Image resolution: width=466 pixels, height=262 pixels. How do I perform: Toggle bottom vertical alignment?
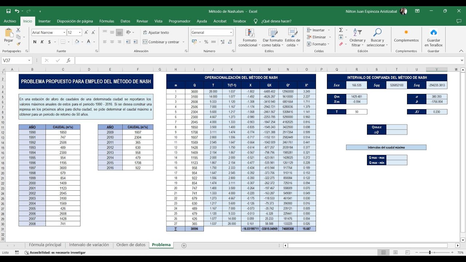coord(119,32)
